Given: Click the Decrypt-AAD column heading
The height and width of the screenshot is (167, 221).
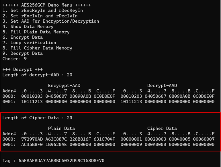Looking at the screenshot, I should point(162,86).
